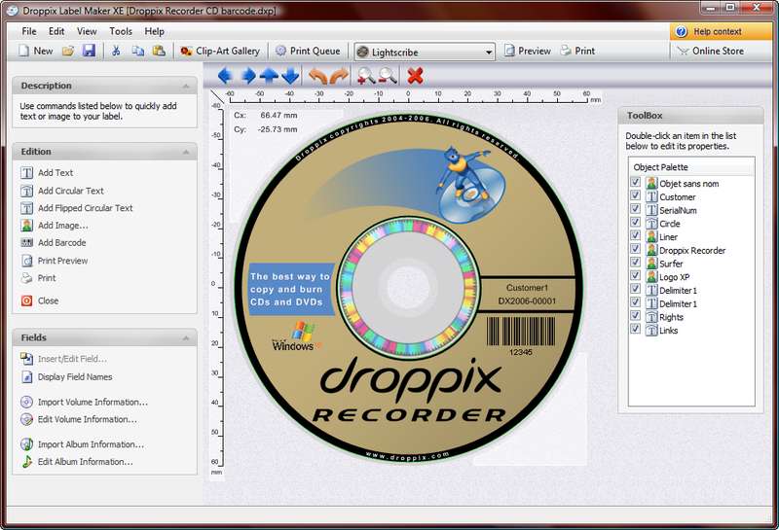
Task: Click Edit Volume Information
Action: 79,419
